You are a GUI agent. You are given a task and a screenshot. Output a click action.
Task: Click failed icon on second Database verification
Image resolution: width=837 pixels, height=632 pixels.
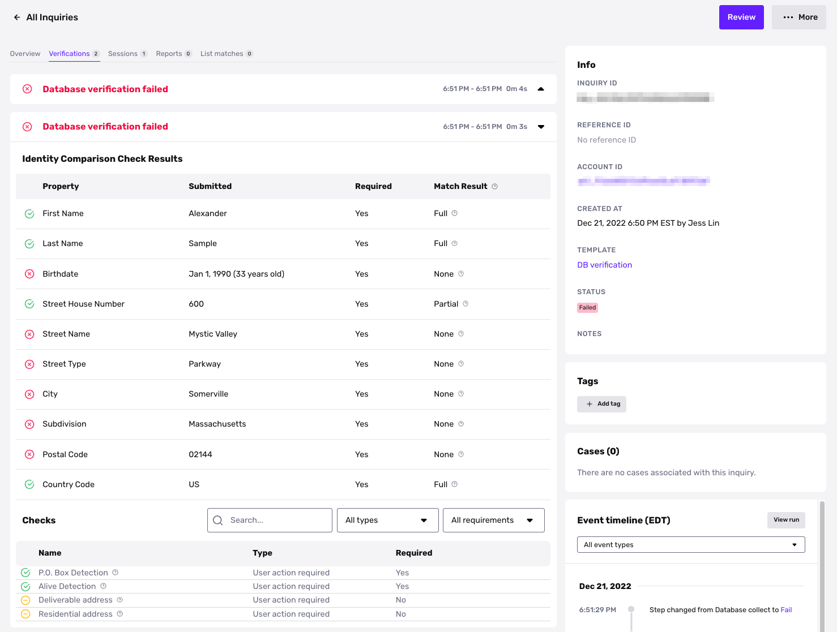click(x=27, y=127)
